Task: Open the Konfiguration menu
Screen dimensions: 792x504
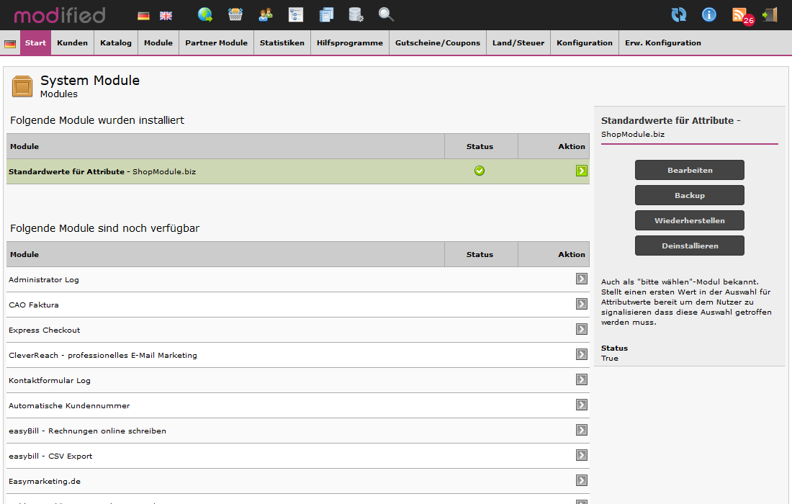Action: tap(584, 42)
